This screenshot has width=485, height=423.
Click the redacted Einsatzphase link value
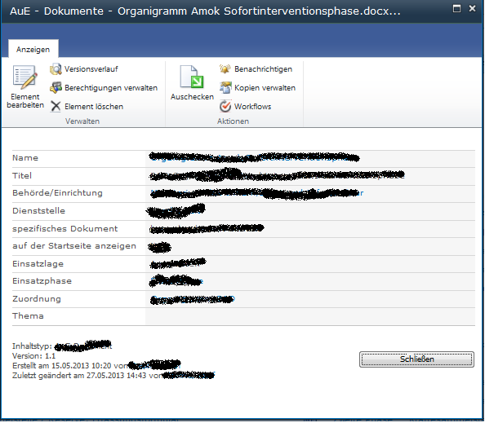(176, 281)
